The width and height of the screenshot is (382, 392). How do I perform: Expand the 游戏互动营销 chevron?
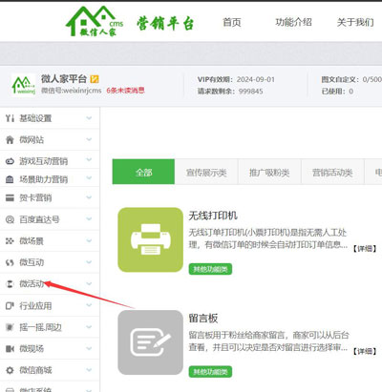tap(89, 160)
